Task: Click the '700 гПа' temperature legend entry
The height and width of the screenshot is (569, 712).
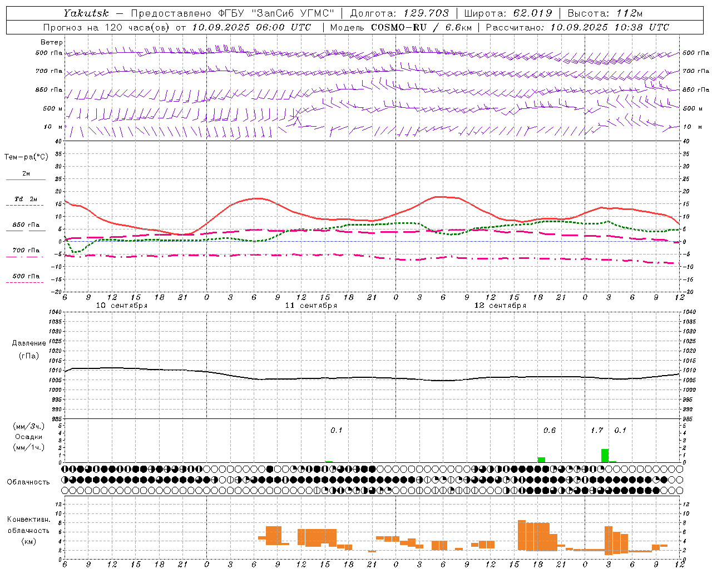Action: coord(26,250)
